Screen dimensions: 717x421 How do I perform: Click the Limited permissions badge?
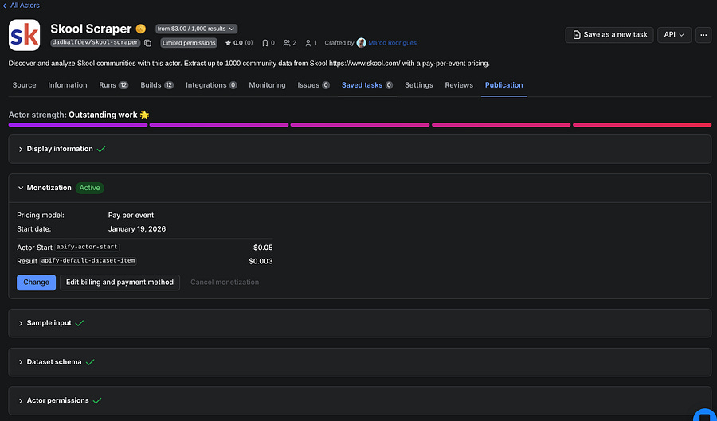[x=189, y=43]
